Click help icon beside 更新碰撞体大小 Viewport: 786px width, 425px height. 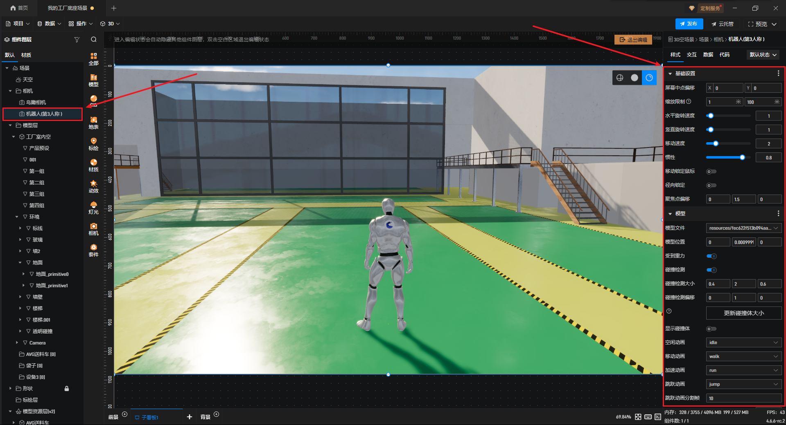coord(669,311)
